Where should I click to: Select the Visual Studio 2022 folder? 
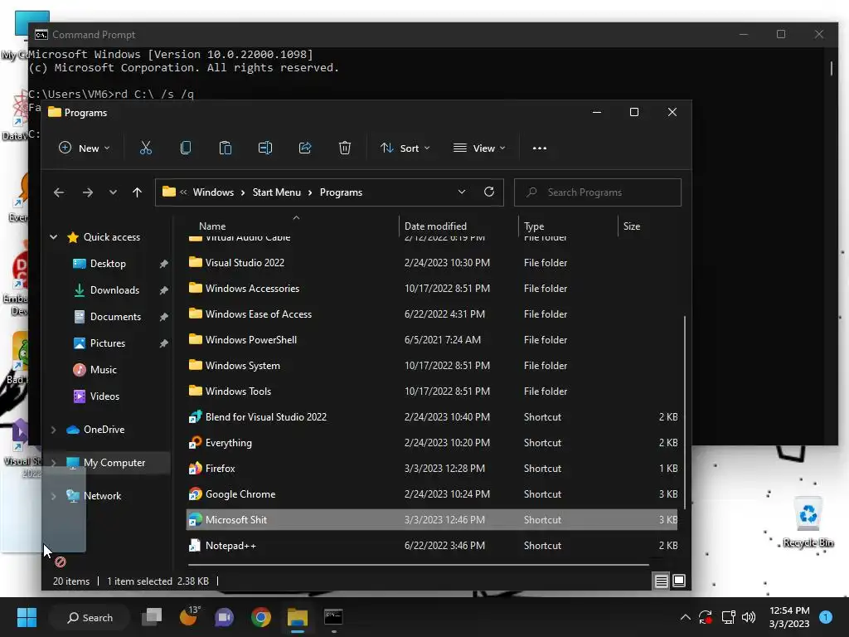coord(431,263)
